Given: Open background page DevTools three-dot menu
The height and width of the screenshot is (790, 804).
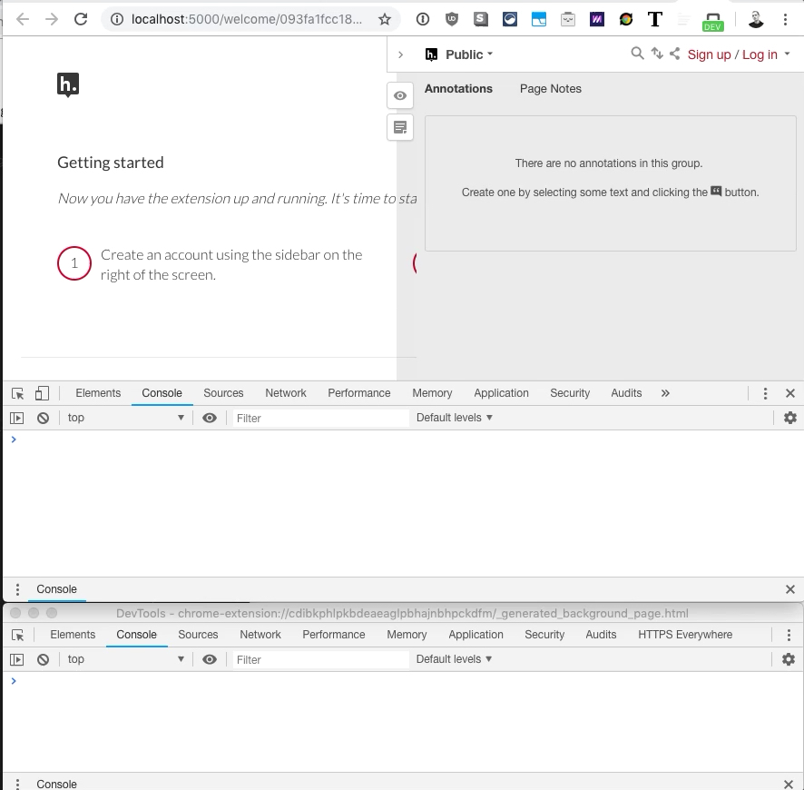Looking at the screenshot, I should coord(789,635).
